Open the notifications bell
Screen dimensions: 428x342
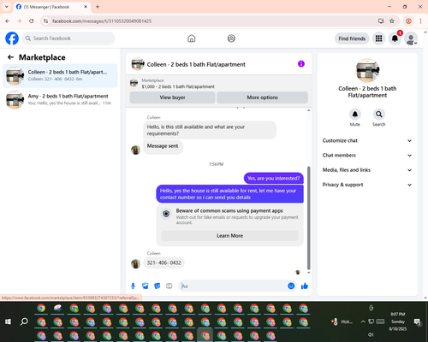click(395, 38)
